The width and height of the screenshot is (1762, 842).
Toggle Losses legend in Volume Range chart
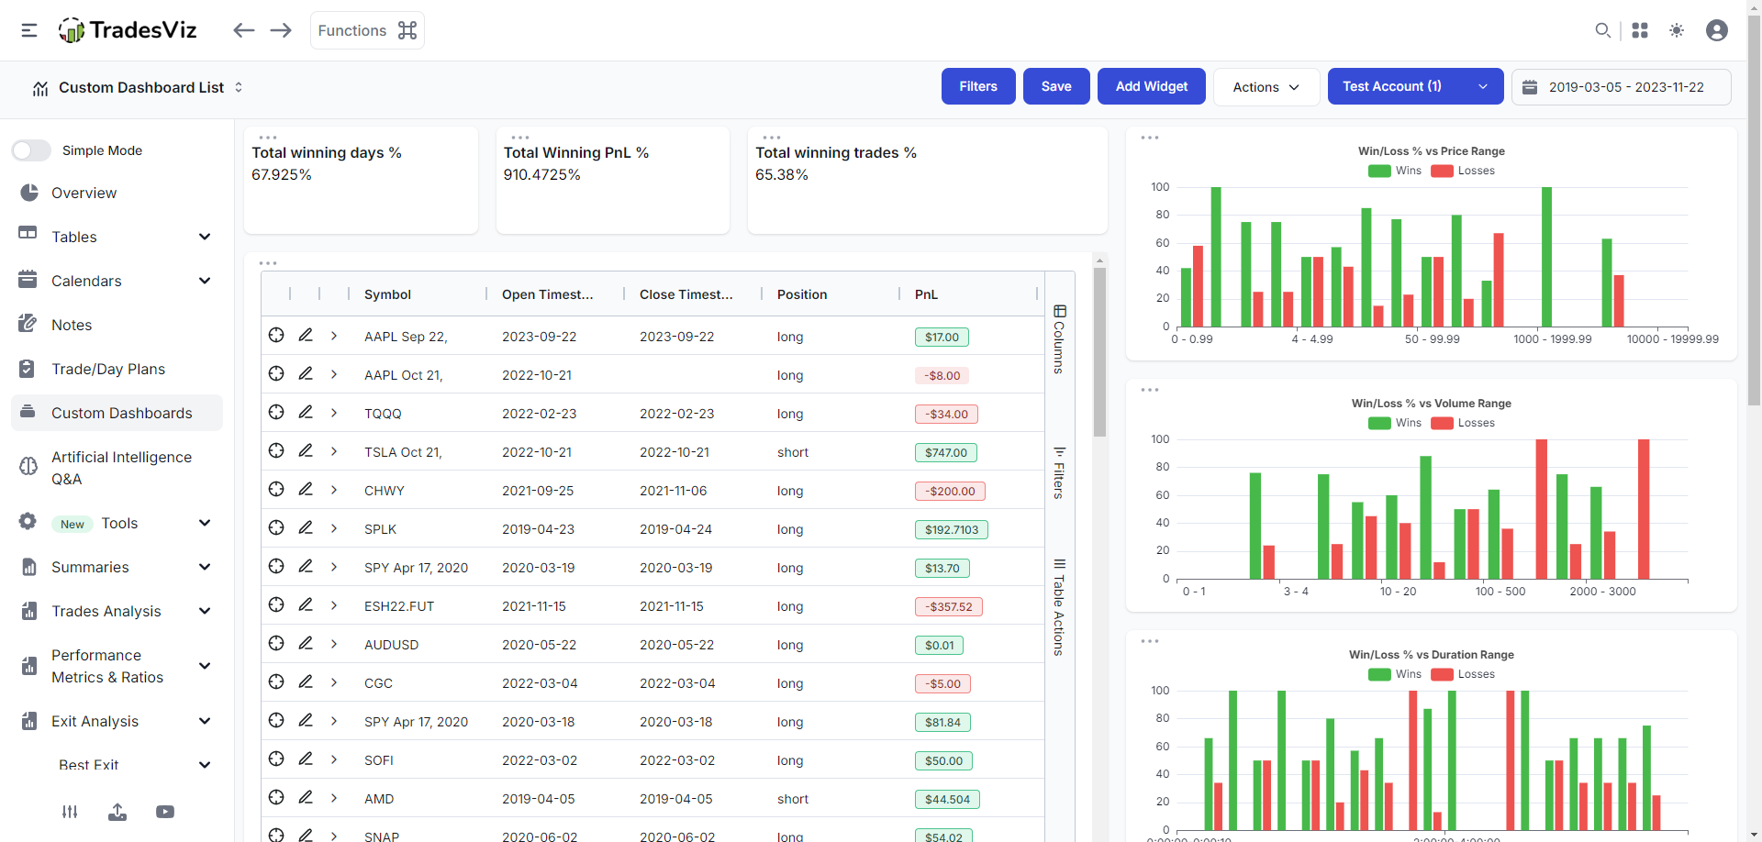point(1463,423)
